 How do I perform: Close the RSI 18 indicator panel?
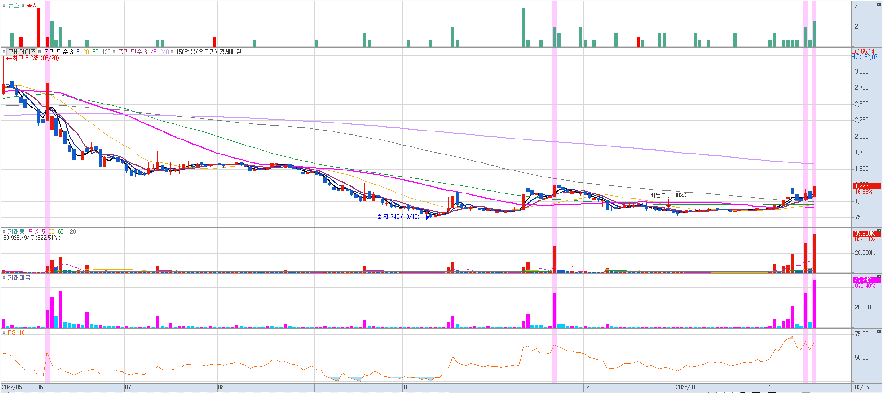[878, 332]
